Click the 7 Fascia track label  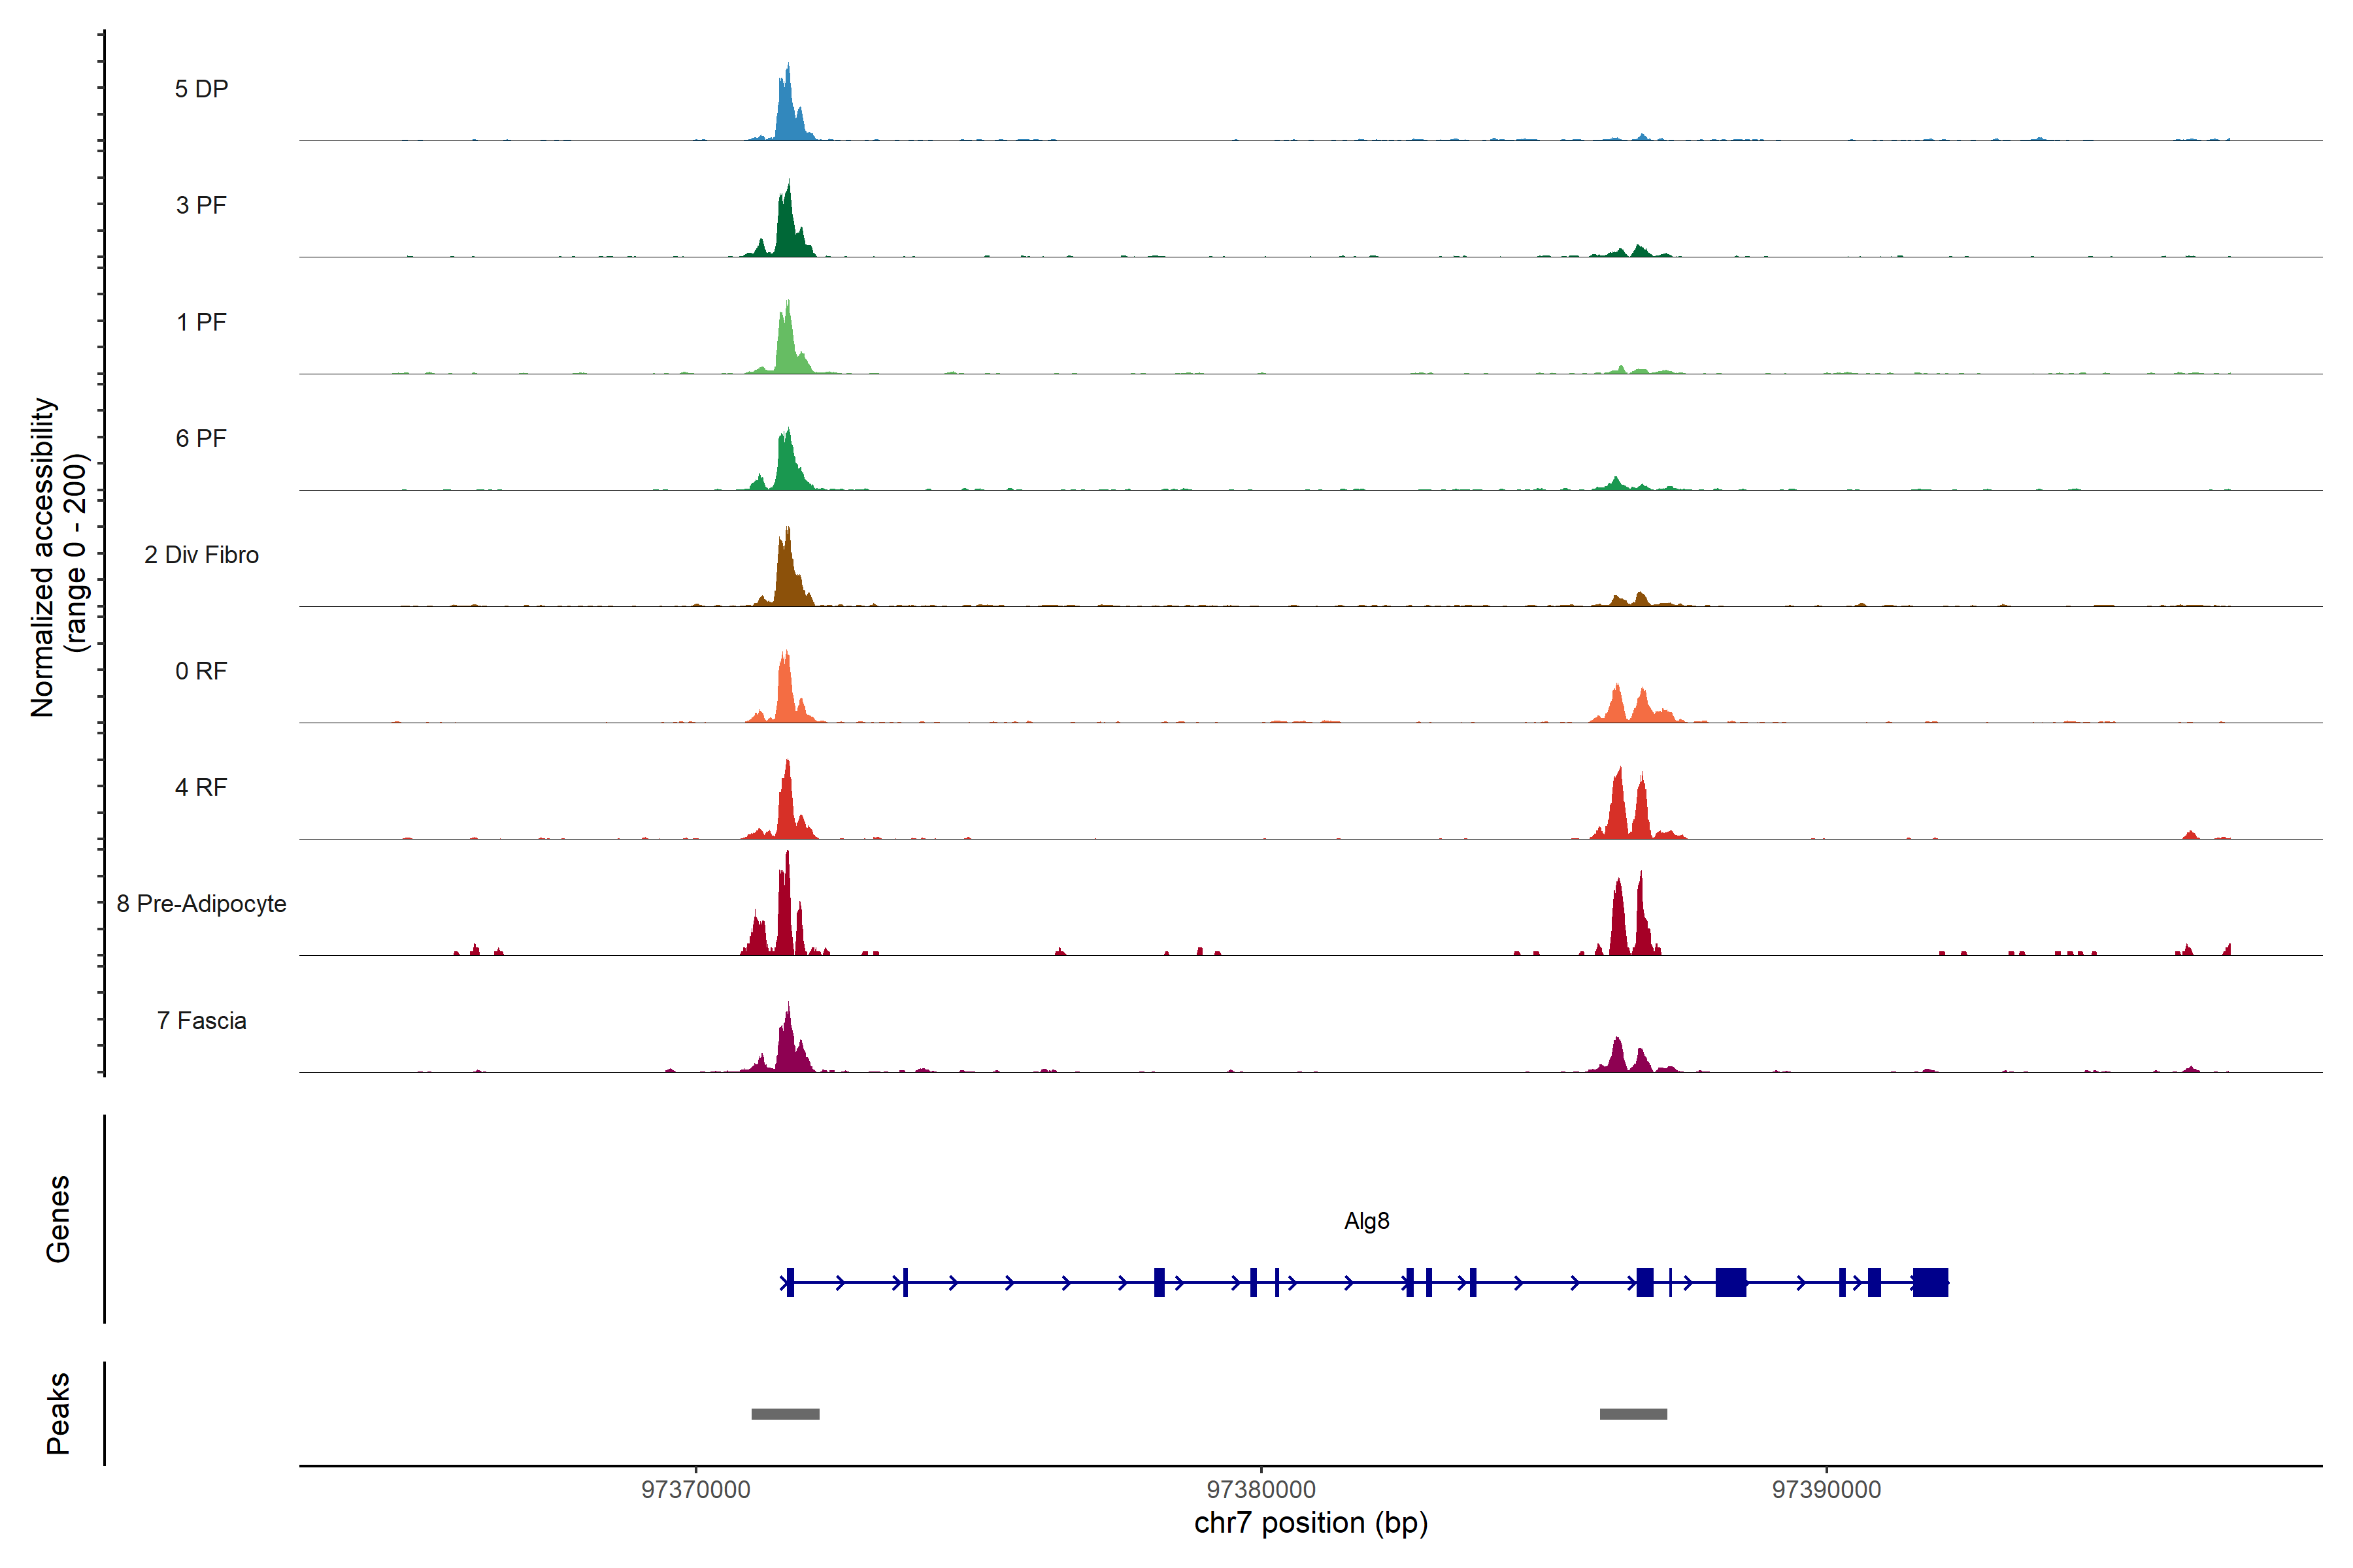point(201,1020)
